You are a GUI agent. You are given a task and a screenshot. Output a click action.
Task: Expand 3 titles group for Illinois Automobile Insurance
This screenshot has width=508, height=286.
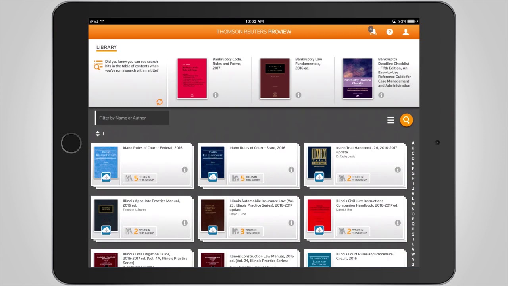pos(246,232)
